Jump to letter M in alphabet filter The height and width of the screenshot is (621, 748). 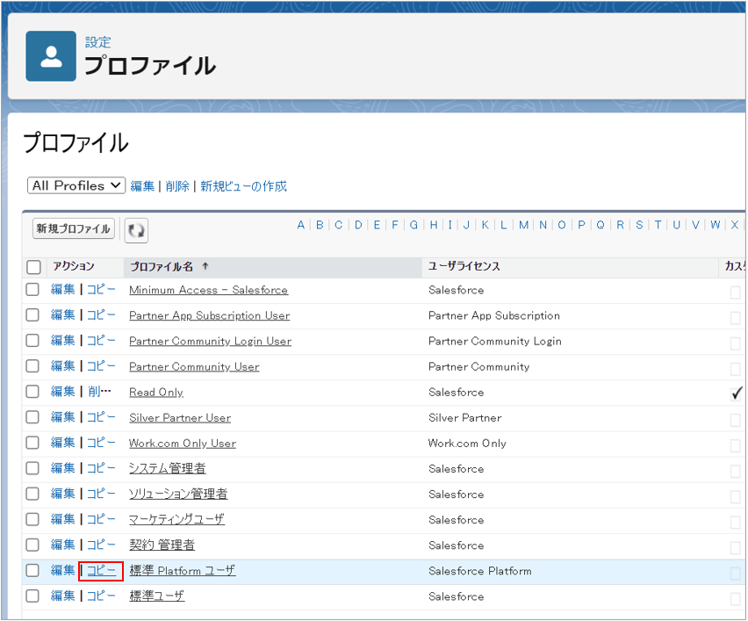(523, 225)
